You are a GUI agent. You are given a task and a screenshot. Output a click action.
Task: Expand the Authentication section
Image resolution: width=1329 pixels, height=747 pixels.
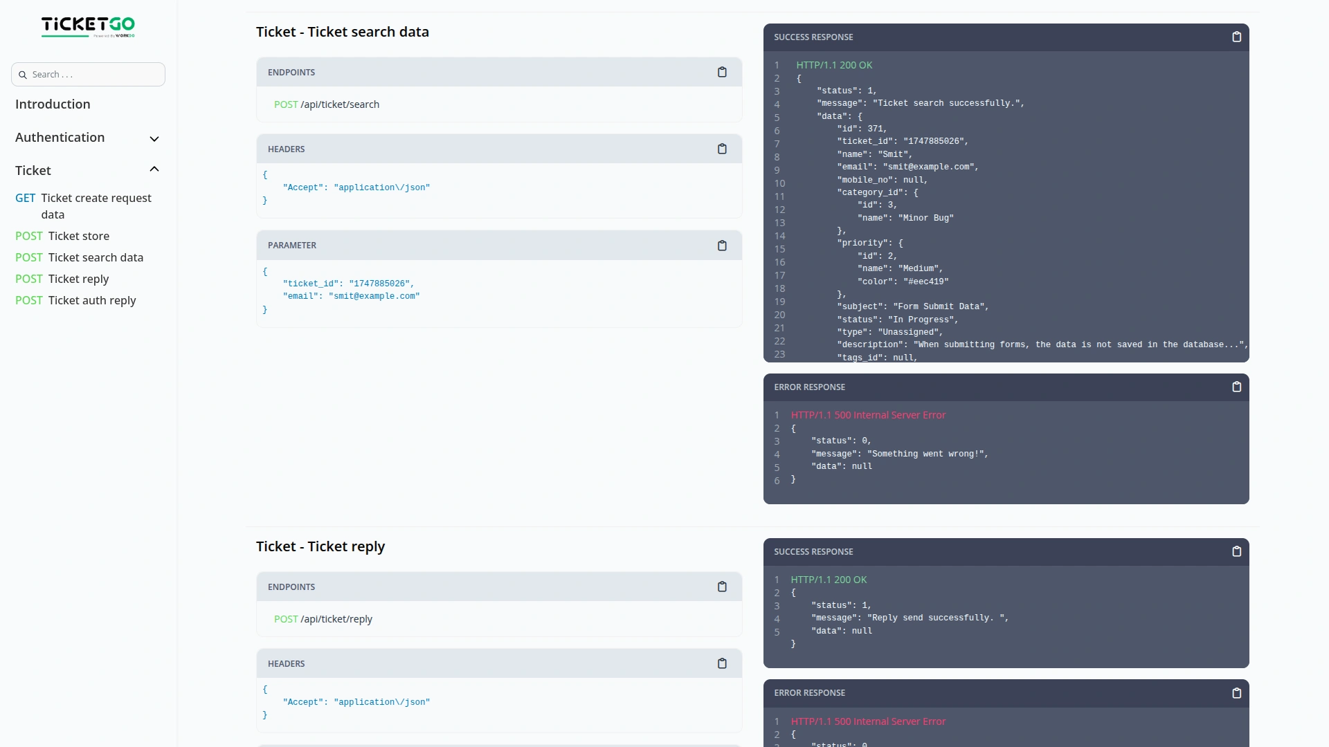click(x=154, y=139)
